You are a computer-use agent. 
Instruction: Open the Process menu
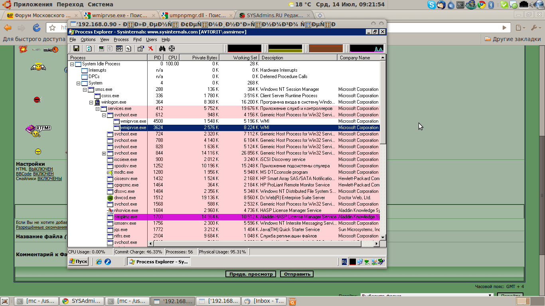click(121, 39)
